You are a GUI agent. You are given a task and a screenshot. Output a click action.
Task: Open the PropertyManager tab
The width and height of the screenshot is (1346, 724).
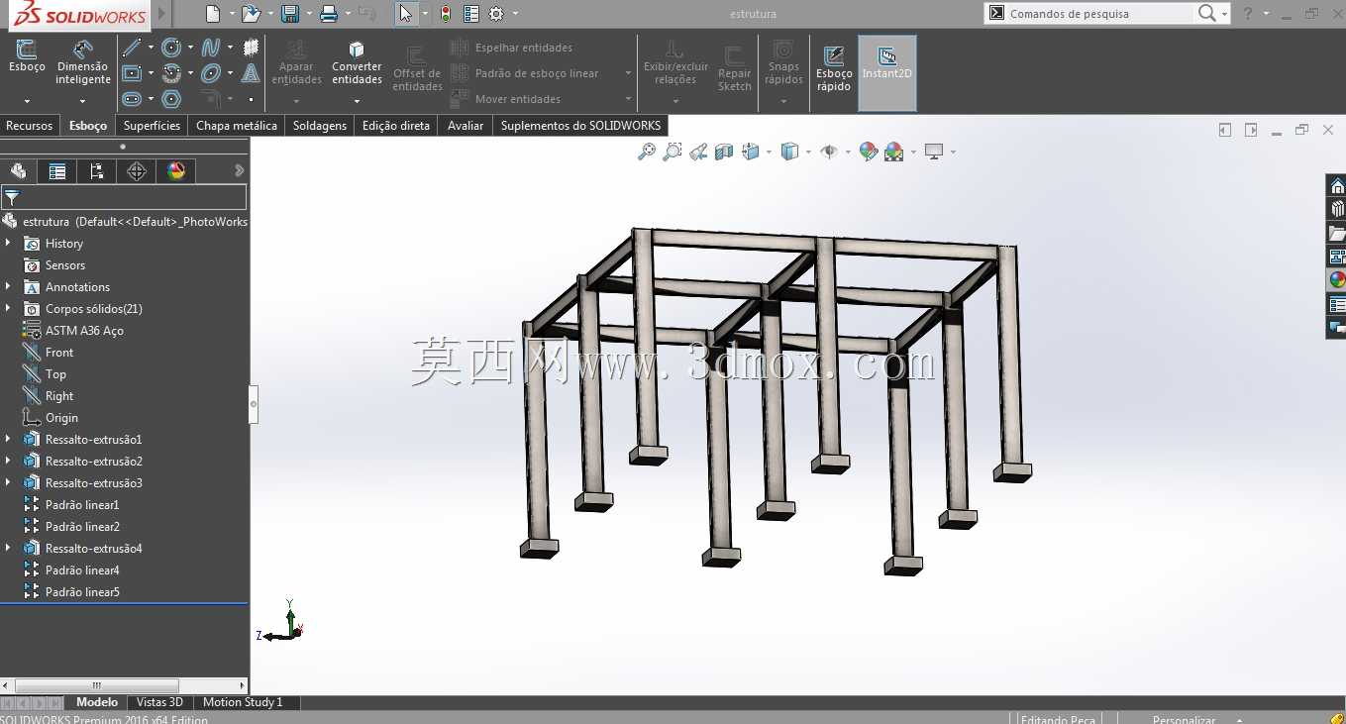click(57, 171)
